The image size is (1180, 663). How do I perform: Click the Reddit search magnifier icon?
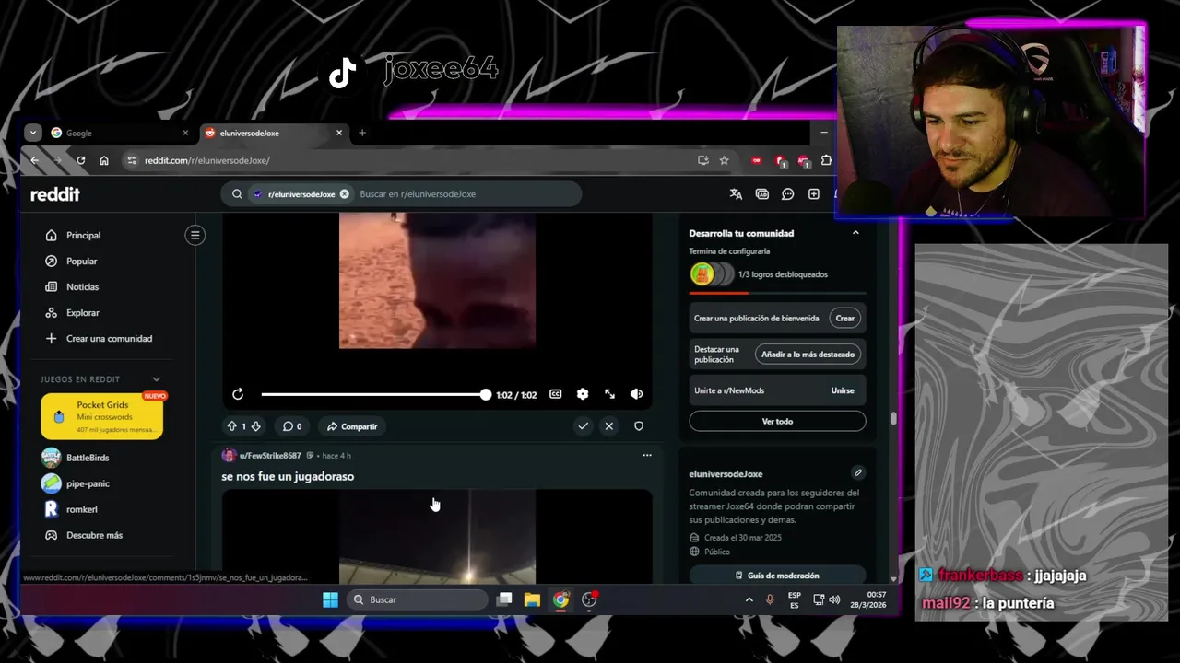[237, 194]
